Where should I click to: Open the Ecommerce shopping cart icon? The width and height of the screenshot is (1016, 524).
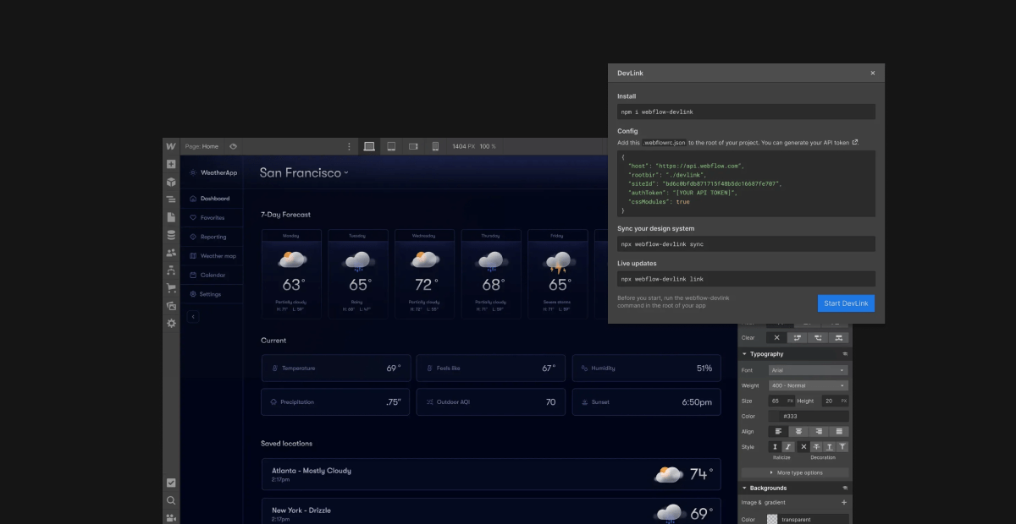[x=171, y=288]
